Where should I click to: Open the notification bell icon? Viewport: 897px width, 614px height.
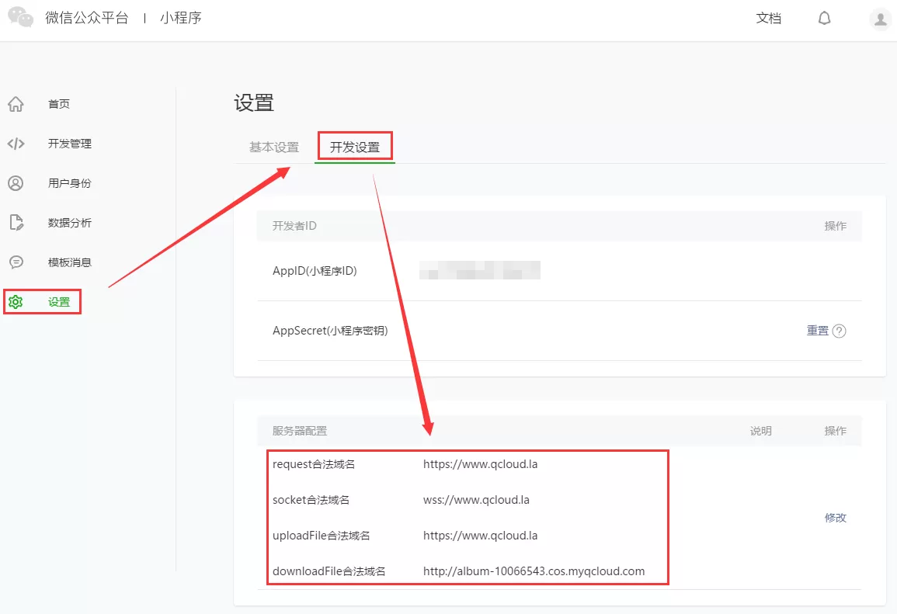point(824,19)
